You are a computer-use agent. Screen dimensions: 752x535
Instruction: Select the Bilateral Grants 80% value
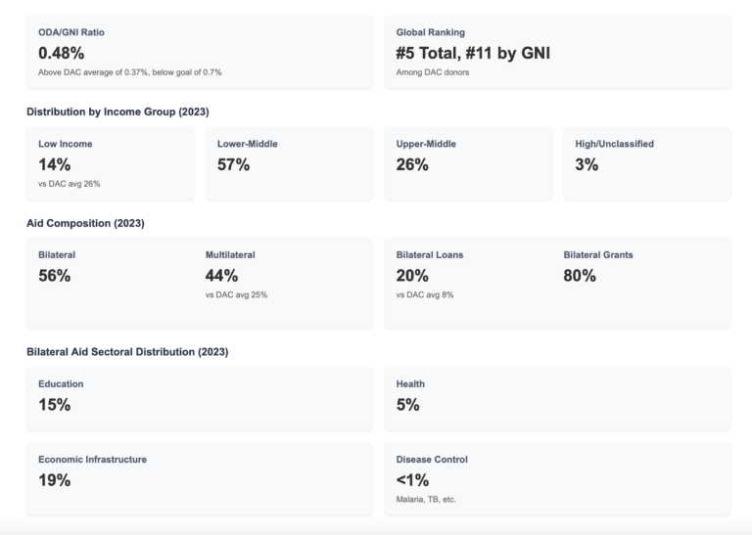coord(580,276)
